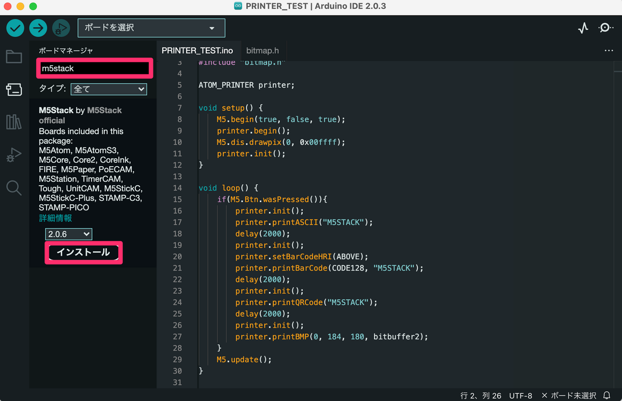Open the version dropdown showing 2.0.6
This screenshot has height=401, width=622.
point(68,234)
